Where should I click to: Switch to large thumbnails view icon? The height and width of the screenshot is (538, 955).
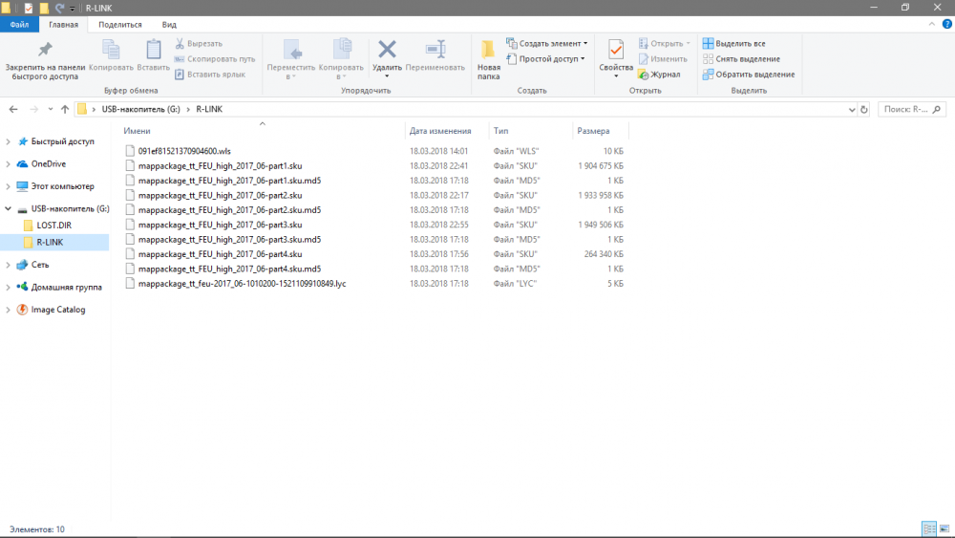(944, 528)
